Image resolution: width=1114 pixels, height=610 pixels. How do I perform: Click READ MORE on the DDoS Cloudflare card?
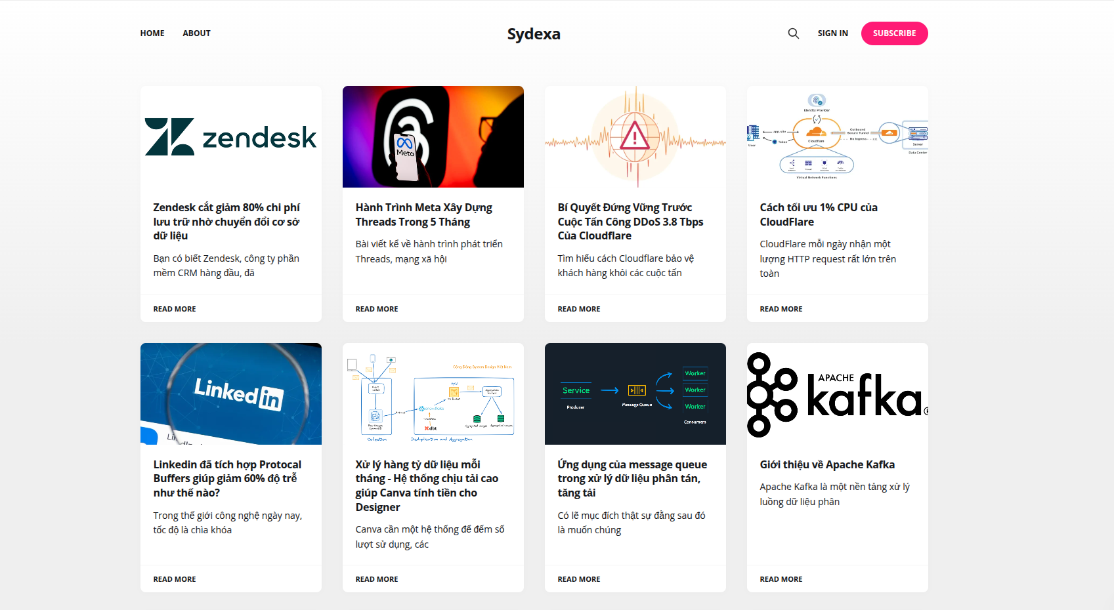click(x=579, y=309)
